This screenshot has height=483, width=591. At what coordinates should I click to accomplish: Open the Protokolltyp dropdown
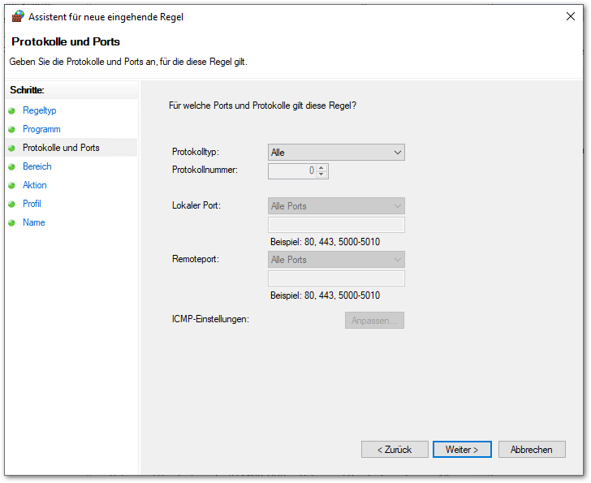point(336,153)
